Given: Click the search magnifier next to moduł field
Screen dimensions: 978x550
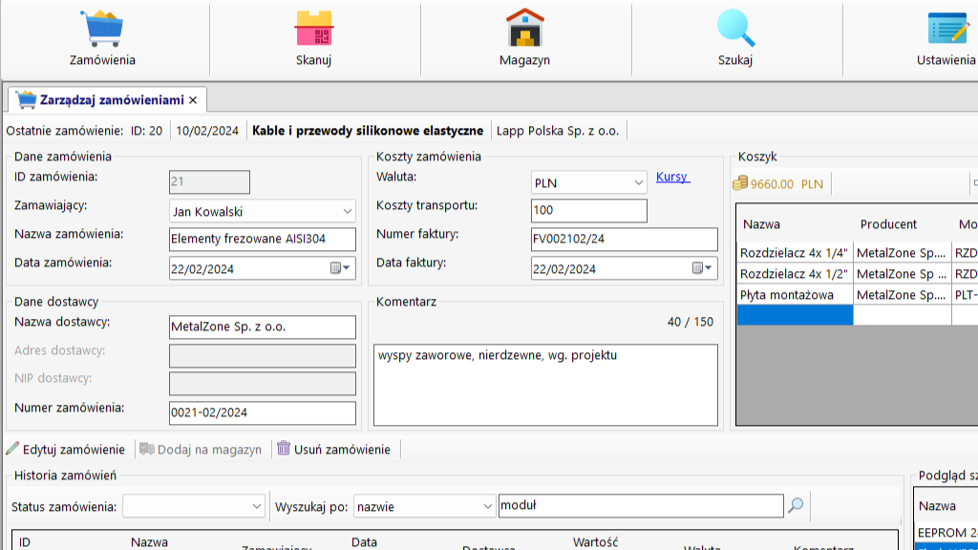Looking at the screenshot, I should (795, 506).
